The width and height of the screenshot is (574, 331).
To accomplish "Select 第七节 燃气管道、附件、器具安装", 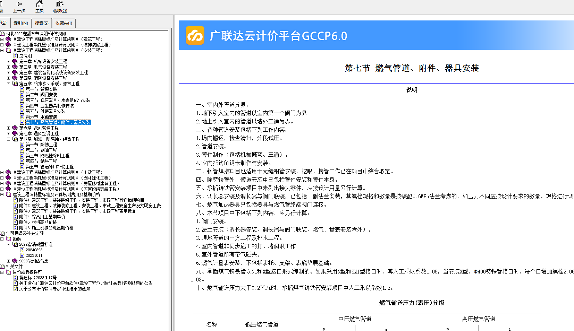I will (58, 122).
